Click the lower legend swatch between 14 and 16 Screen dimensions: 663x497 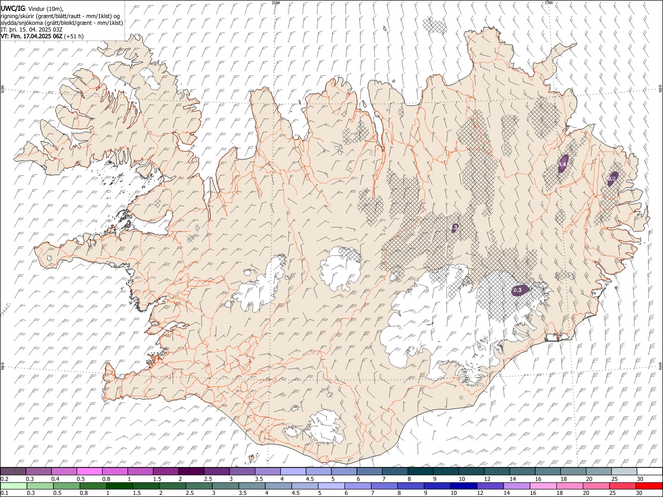coord(516,486)
